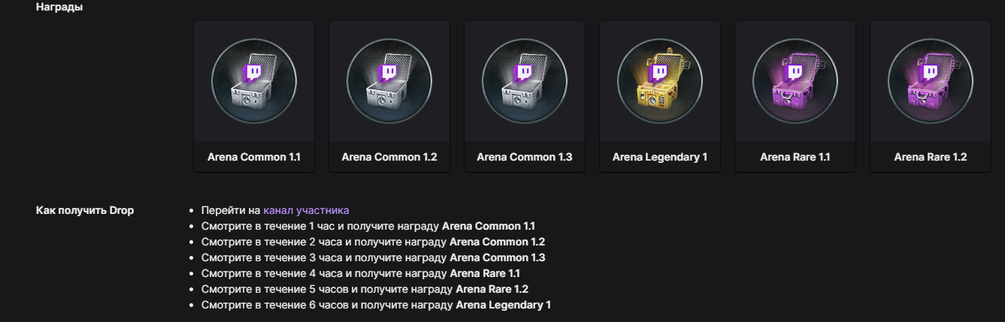Select the purple Arena Rare 1.1 chest icon
This screenshot has width=1005, height=322.
click(x=795, y=81)
